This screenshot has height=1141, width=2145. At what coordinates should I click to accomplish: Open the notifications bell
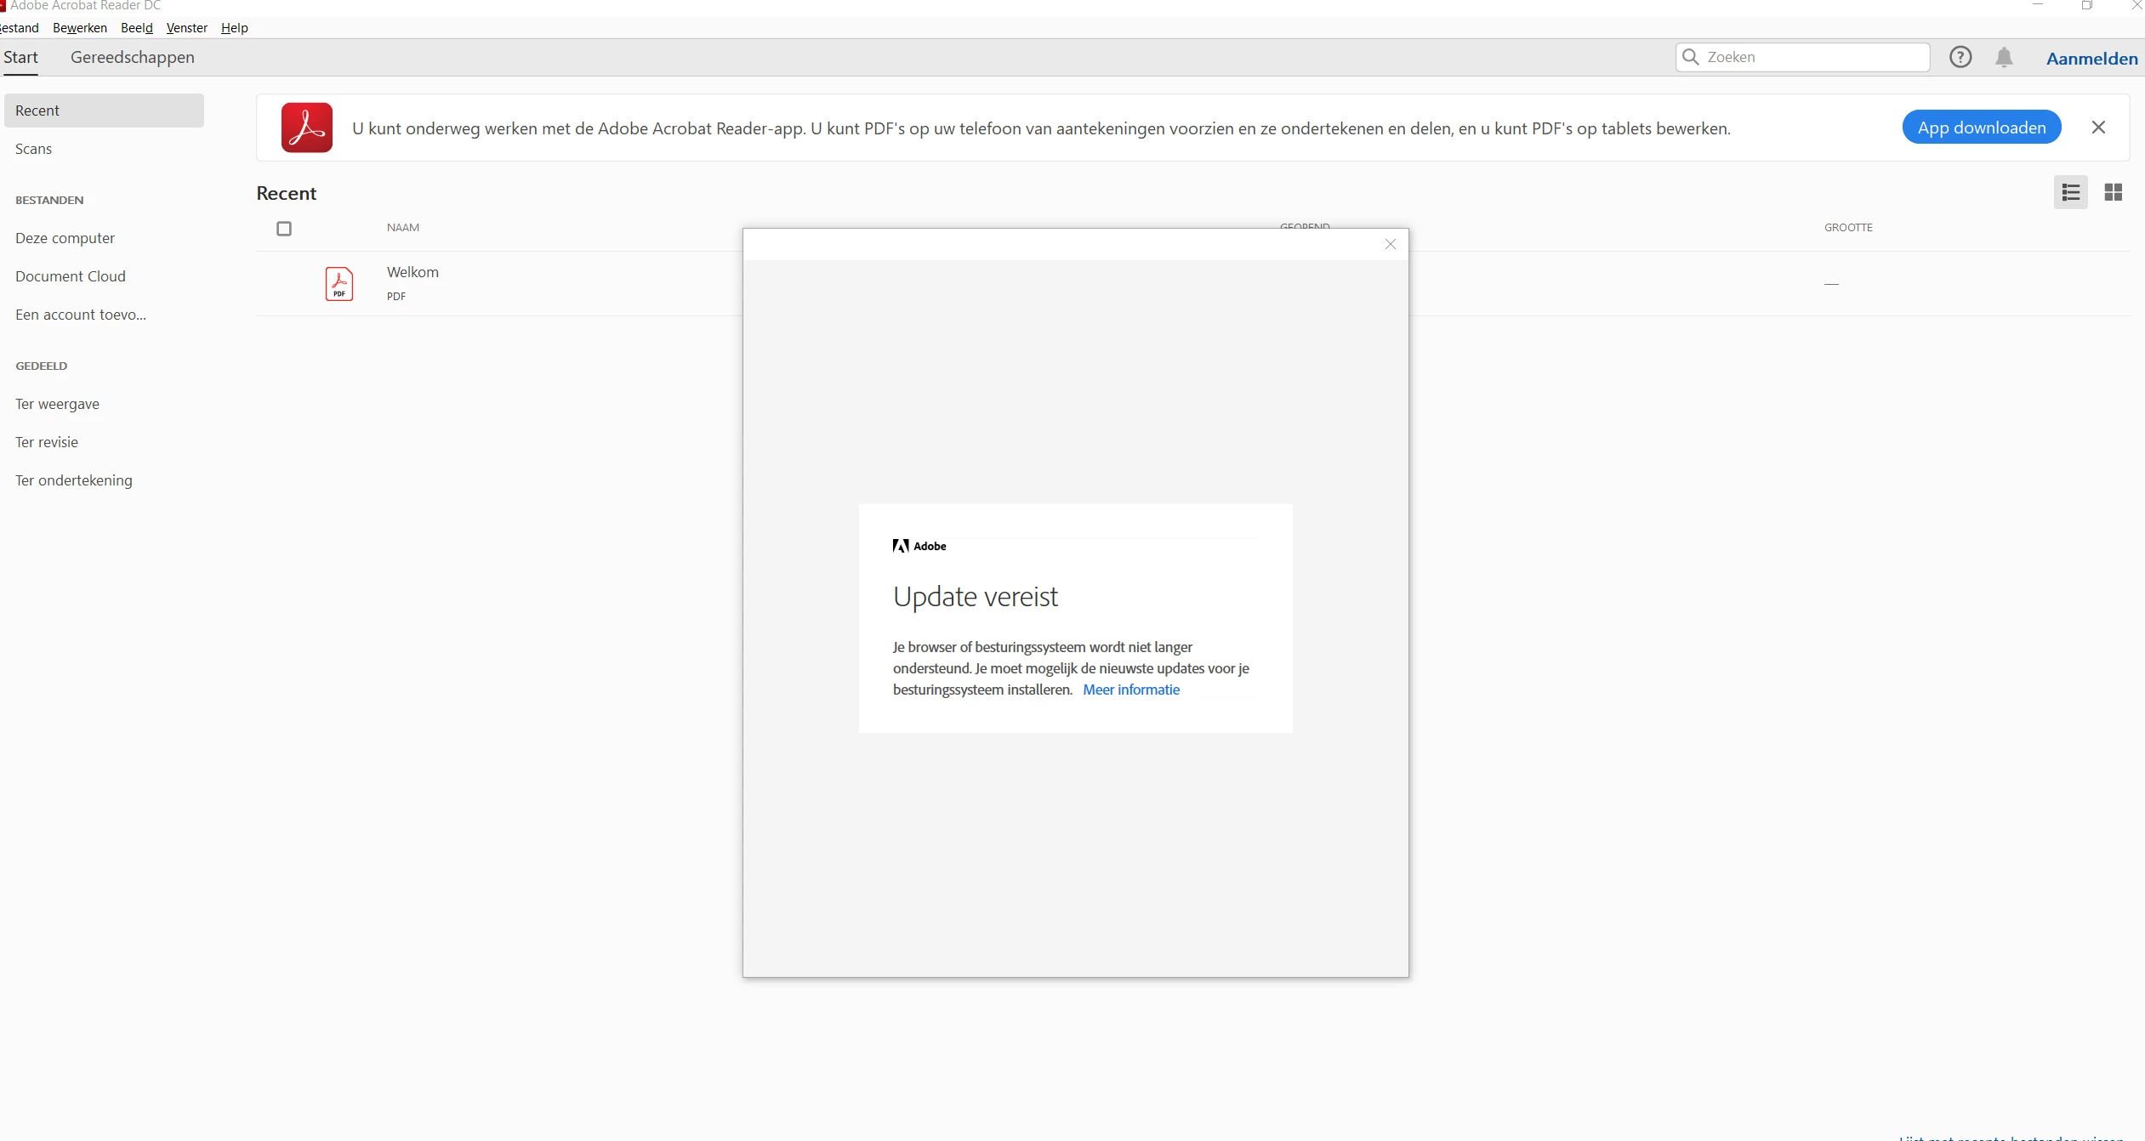tap(2004, 57)
